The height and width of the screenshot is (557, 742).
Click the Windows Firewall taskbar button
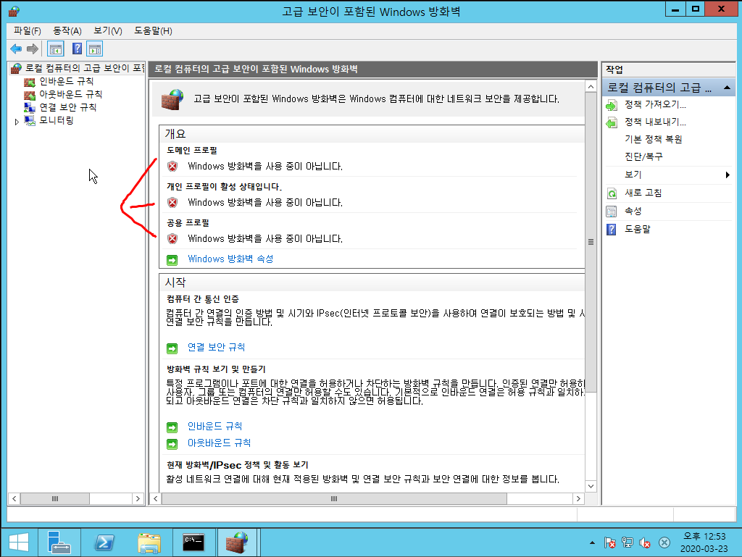coord(237,543)
